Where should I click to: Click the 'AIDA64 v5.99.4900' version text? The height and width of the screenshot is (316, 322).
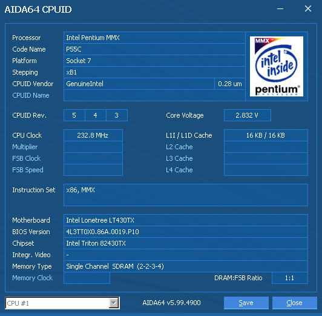click(171, 303)
